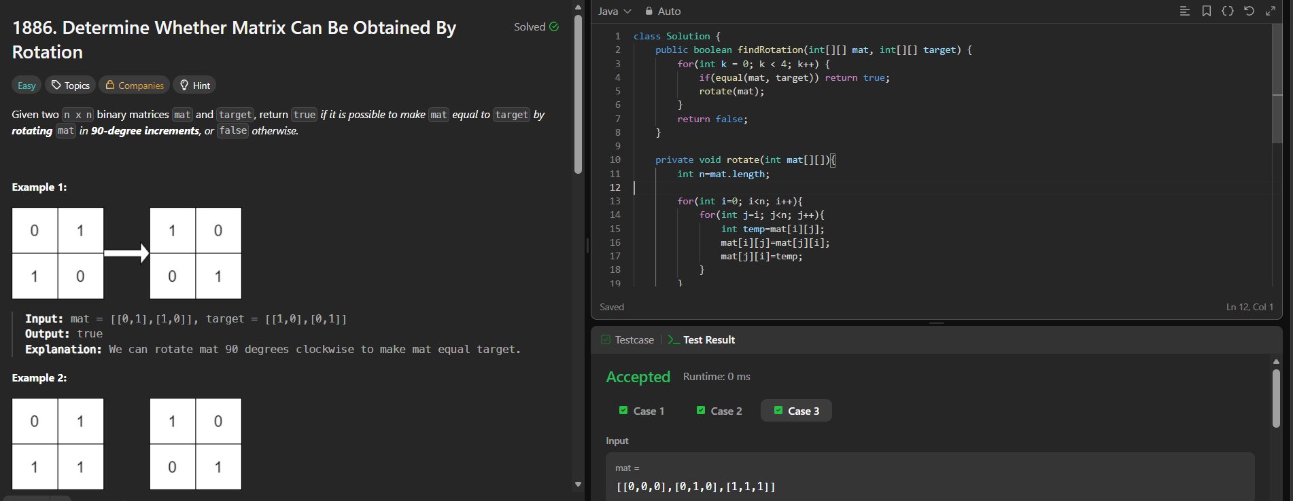Expand the Topics tag
The image size is (1293, 501).
click(x=71, y=85)
